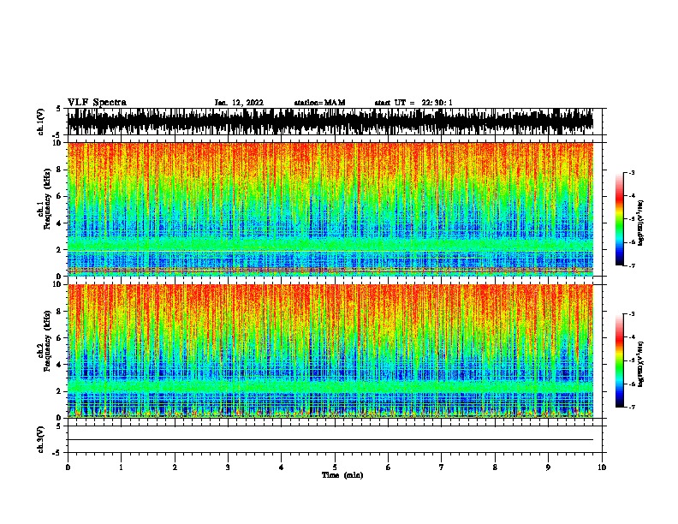
Task: Click the ch.1 spectrogram color scale bar
Action: pos(620,219)
